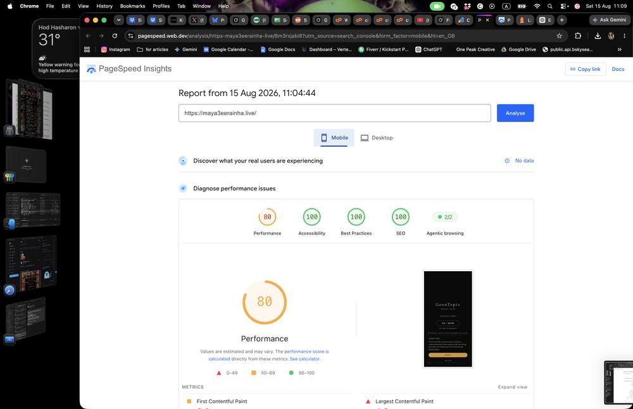Screen dimensions: 633x409
Task: Select the Desktop tab
Action: click(x=376, y=138)
